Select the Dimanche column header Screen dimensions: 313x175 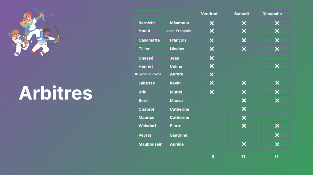[272, 14]
